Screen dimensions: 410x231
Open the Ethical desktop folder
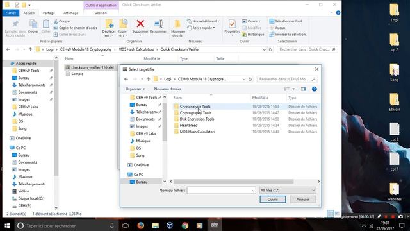click(395, 102)
